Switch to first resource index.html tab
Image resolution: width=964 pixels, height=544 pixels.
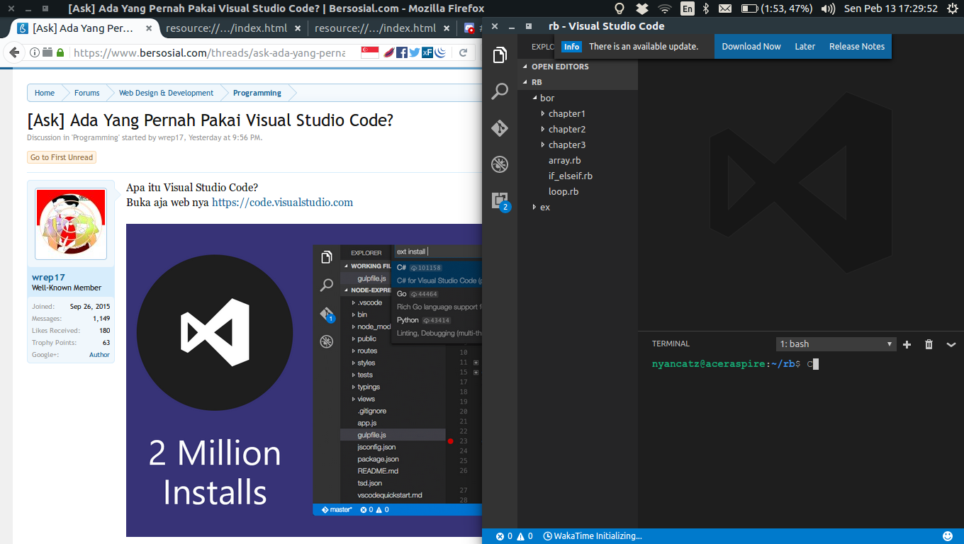pyautogui.click(x=226, y=28)
